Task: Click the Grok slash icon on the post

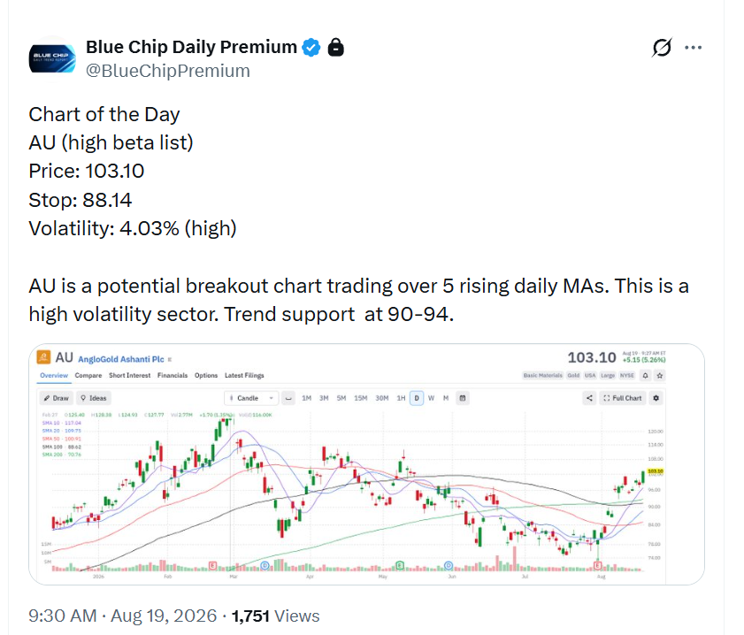Action: pyautogui.click(x=662, y=47)
